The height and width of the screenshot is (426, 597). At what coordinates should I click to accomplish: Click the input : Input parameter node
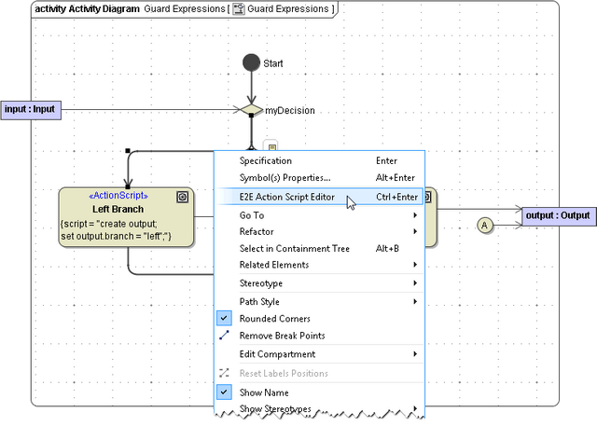pos(30,110)
